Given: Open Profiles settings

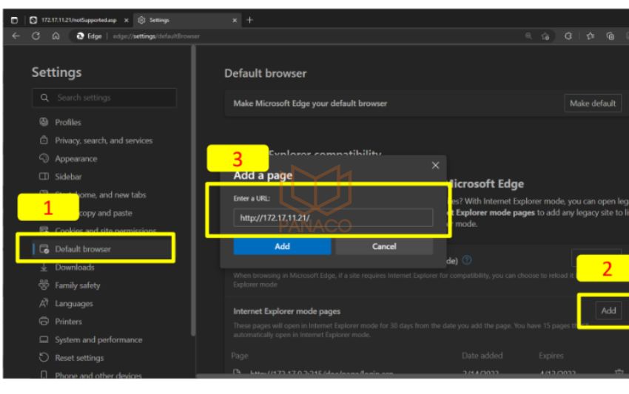Looking at the screenshot, I should point(68,122).
